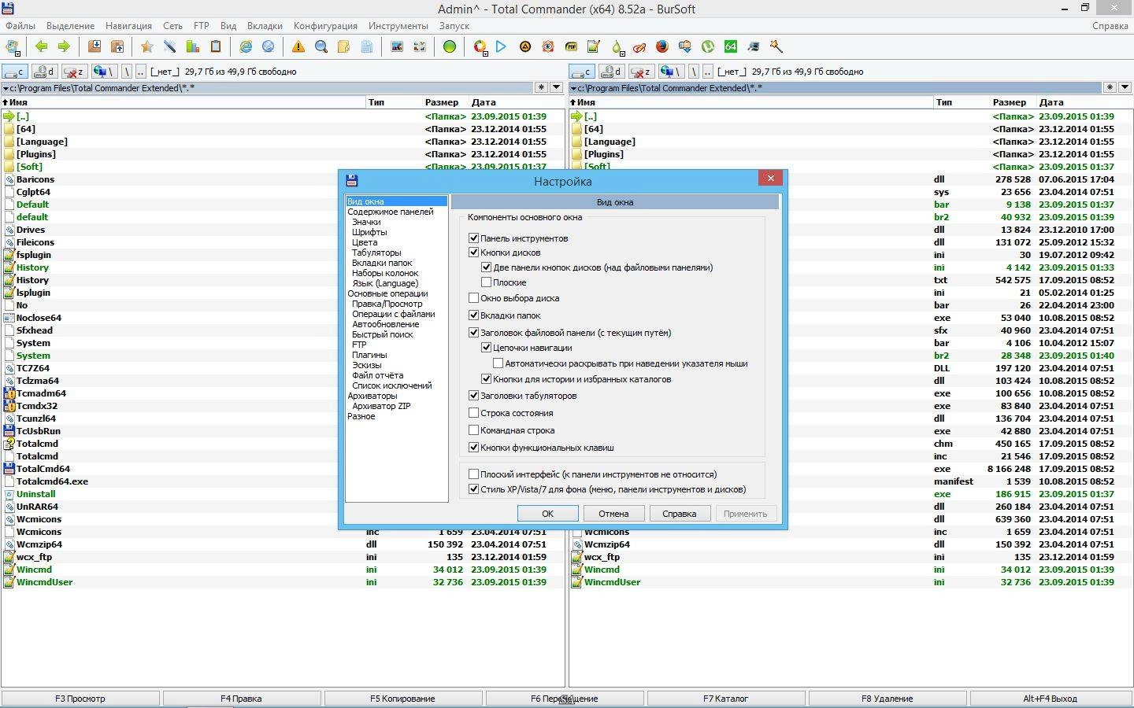Click the magic wand toolbar icon
This screenshot has width=1134, height=708.
coord(776,46)
